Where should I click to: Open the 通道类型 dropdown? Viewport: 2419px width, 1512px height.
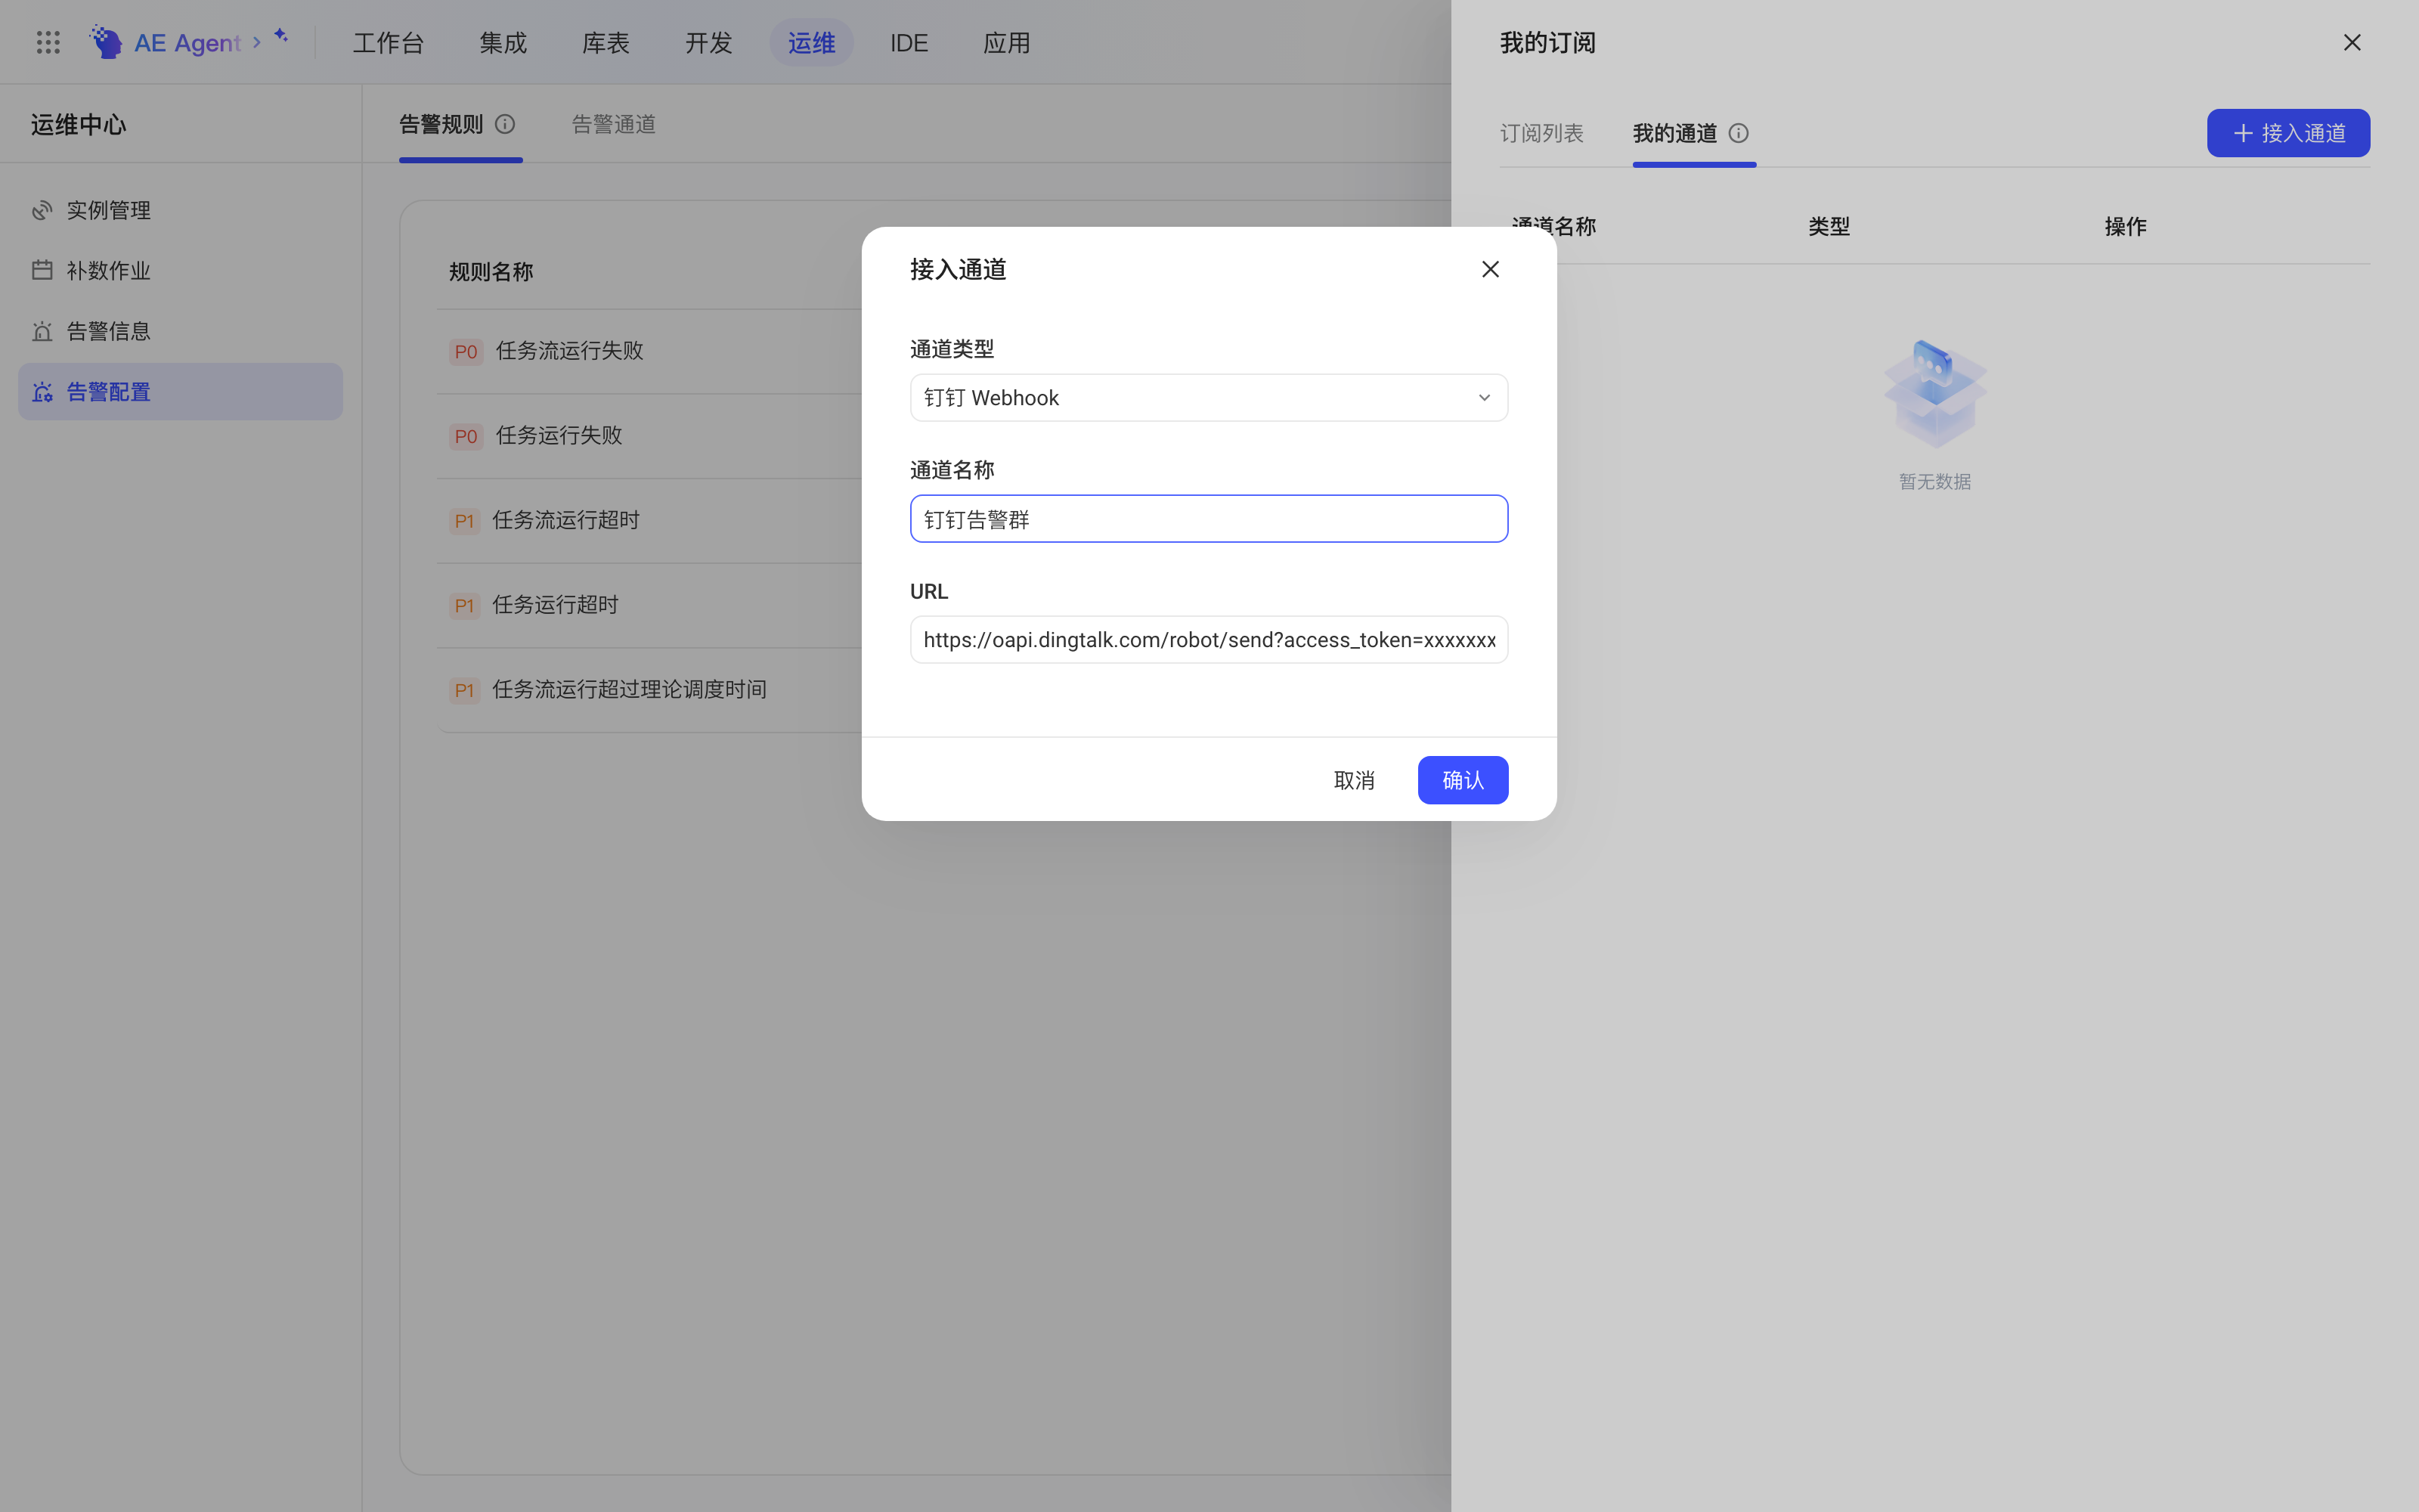1209,398
